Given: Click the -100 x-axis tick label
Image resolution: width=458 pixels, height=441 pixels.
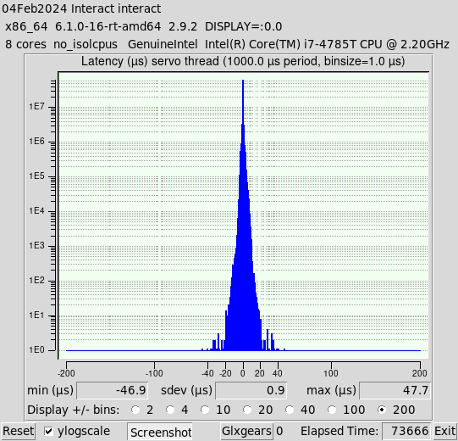Looking at the screenshot, I should (x=154, y=373).
